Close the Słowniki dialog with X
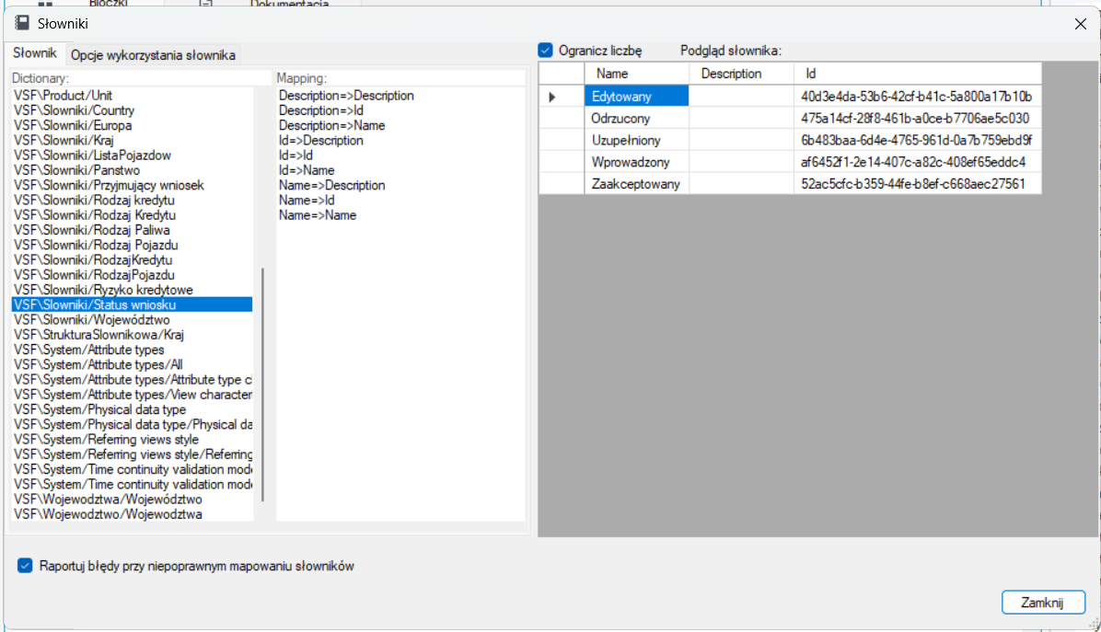The width and height of the screenshot is (1101, 632). 1080,24
